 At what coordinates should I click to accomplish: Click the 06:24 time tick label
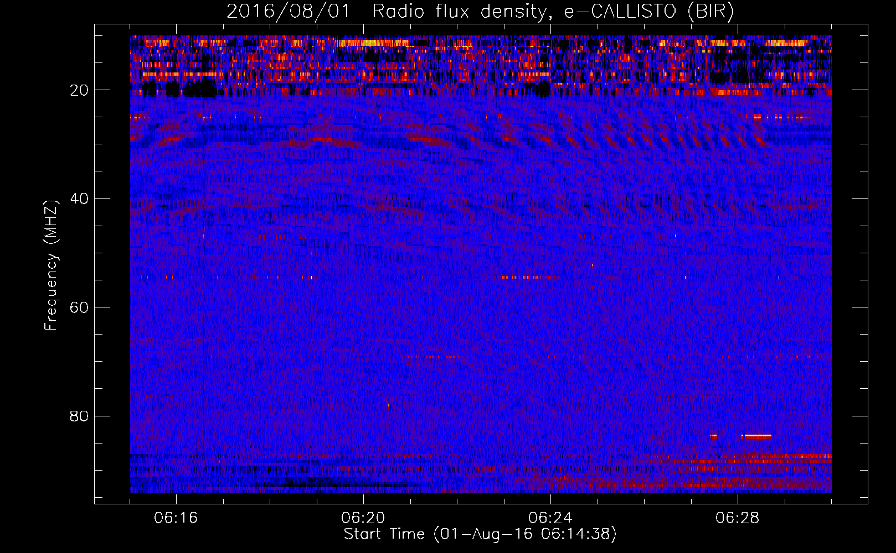(x=550, y=518)
